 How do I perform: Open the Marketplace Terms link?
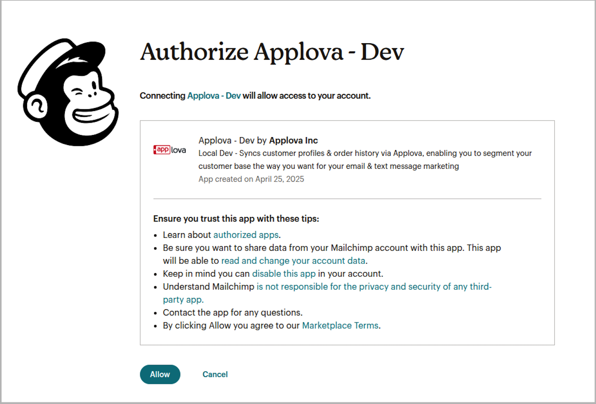coord(340,325)
